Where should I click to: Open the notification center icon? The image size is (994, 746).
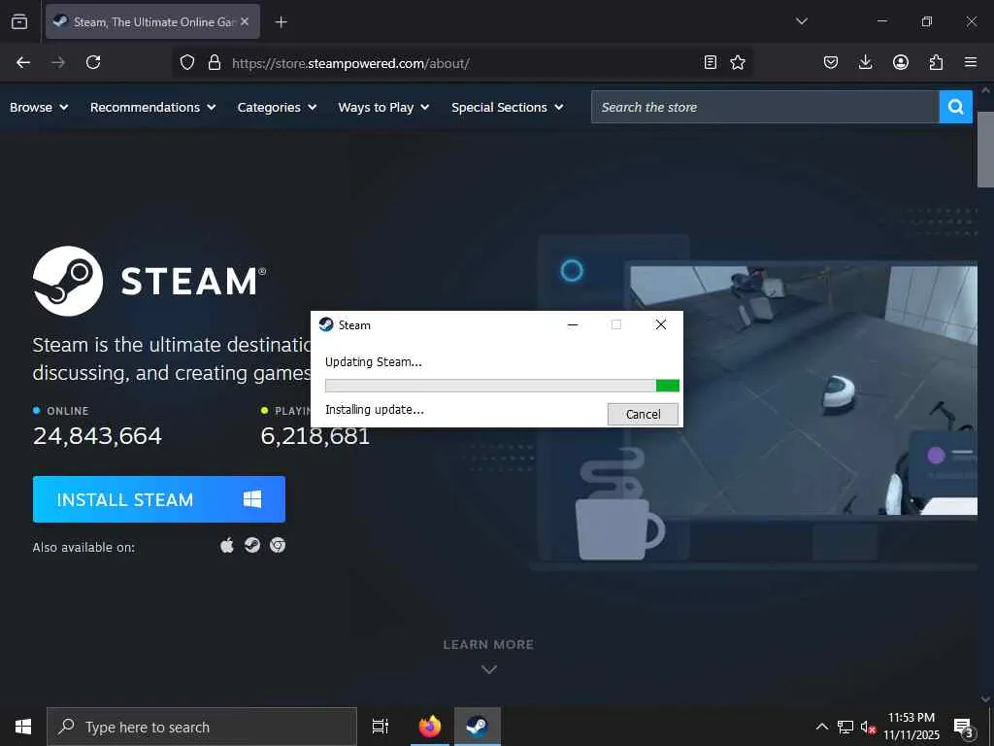[x=963, y=727]
